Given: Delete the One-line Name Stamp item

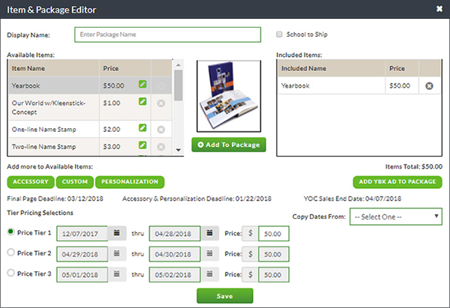Looking at the screenshot, I should (160, 129).
